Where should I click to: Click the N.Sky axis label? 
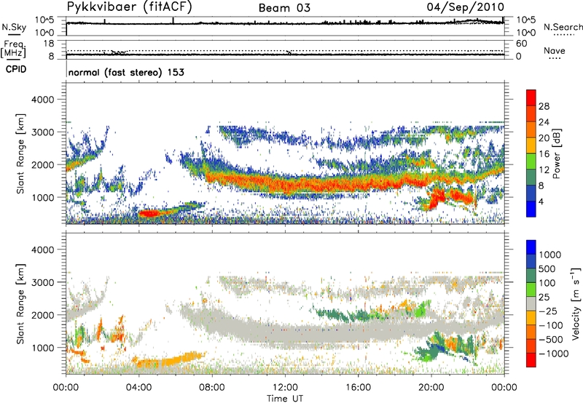(x=14, y=27)
